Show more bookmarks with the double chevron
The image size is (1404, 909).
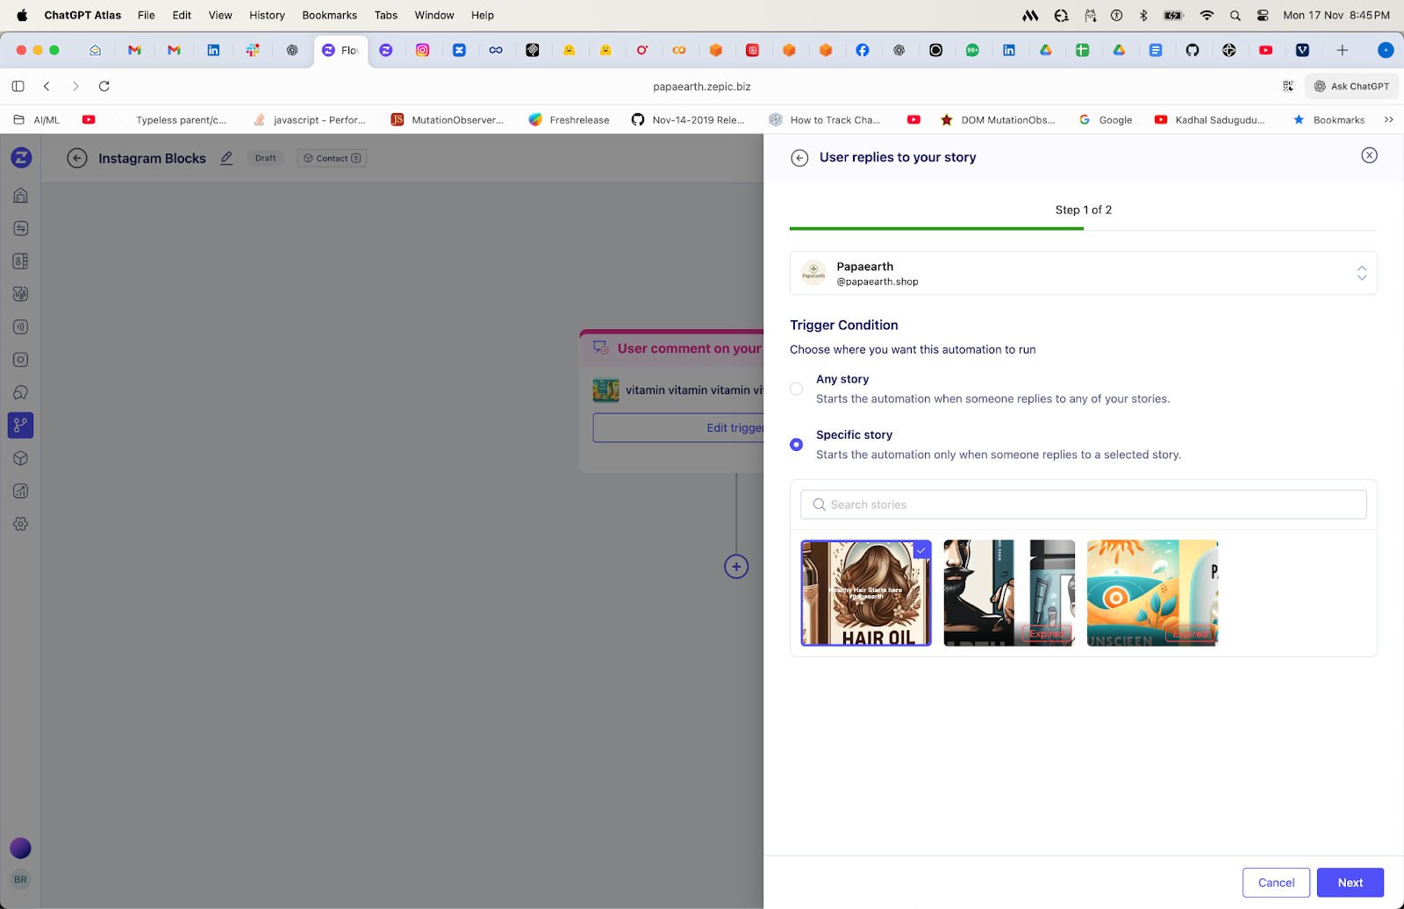point(1389,119)
